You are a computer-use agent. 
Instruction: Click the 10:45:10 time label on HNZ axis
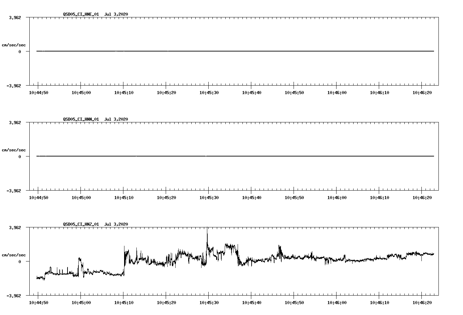click(123, 302)
